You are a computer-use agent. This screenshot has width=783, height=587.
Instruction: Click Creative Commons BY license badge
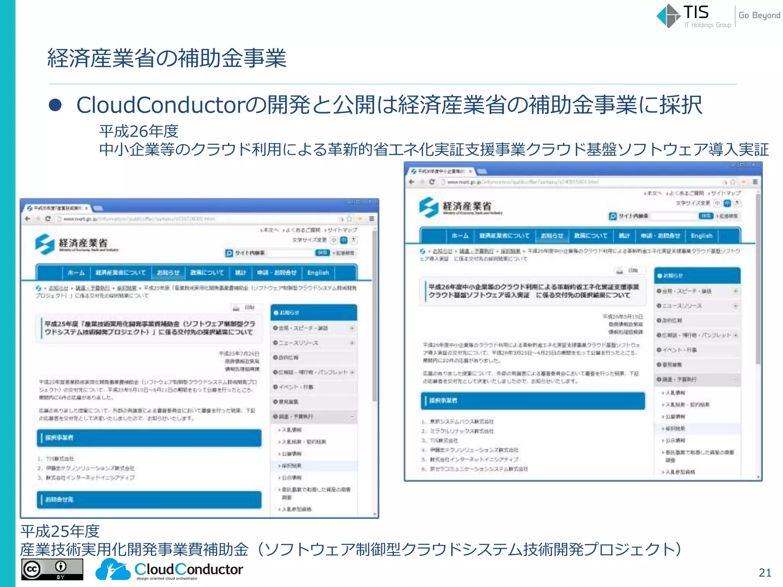[52, 569]
